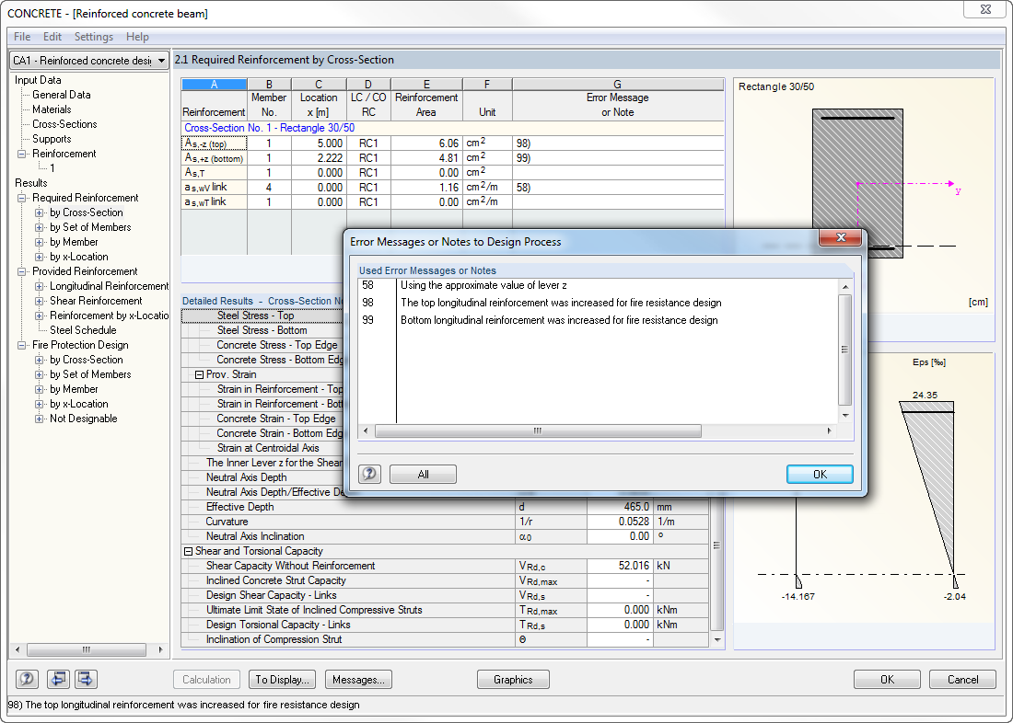Click the All button in the dialog
The width and height of the screenshot is (1013, 723).
(x=424, y=475)
